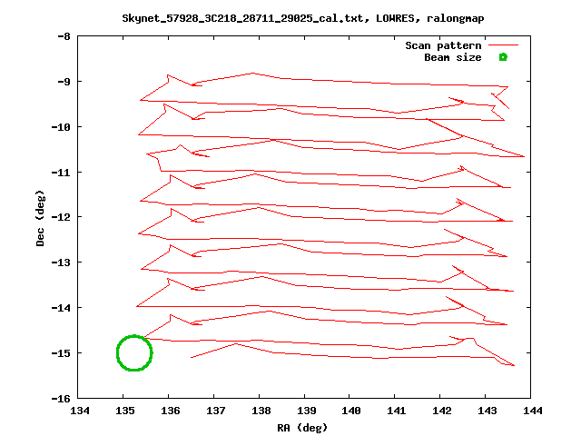Click the 'Beam size' legend label
Viewport: 581px width, 436px height.
point(453,57)
